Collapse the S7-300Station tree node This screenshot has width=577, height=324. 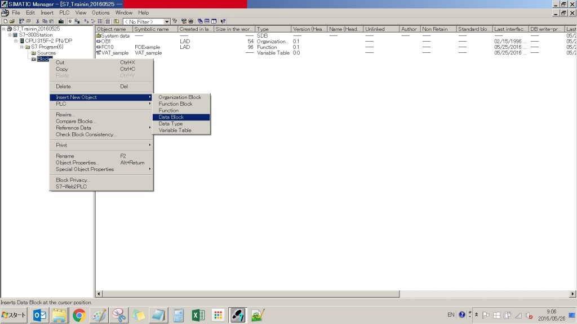[x=10, y=35]
